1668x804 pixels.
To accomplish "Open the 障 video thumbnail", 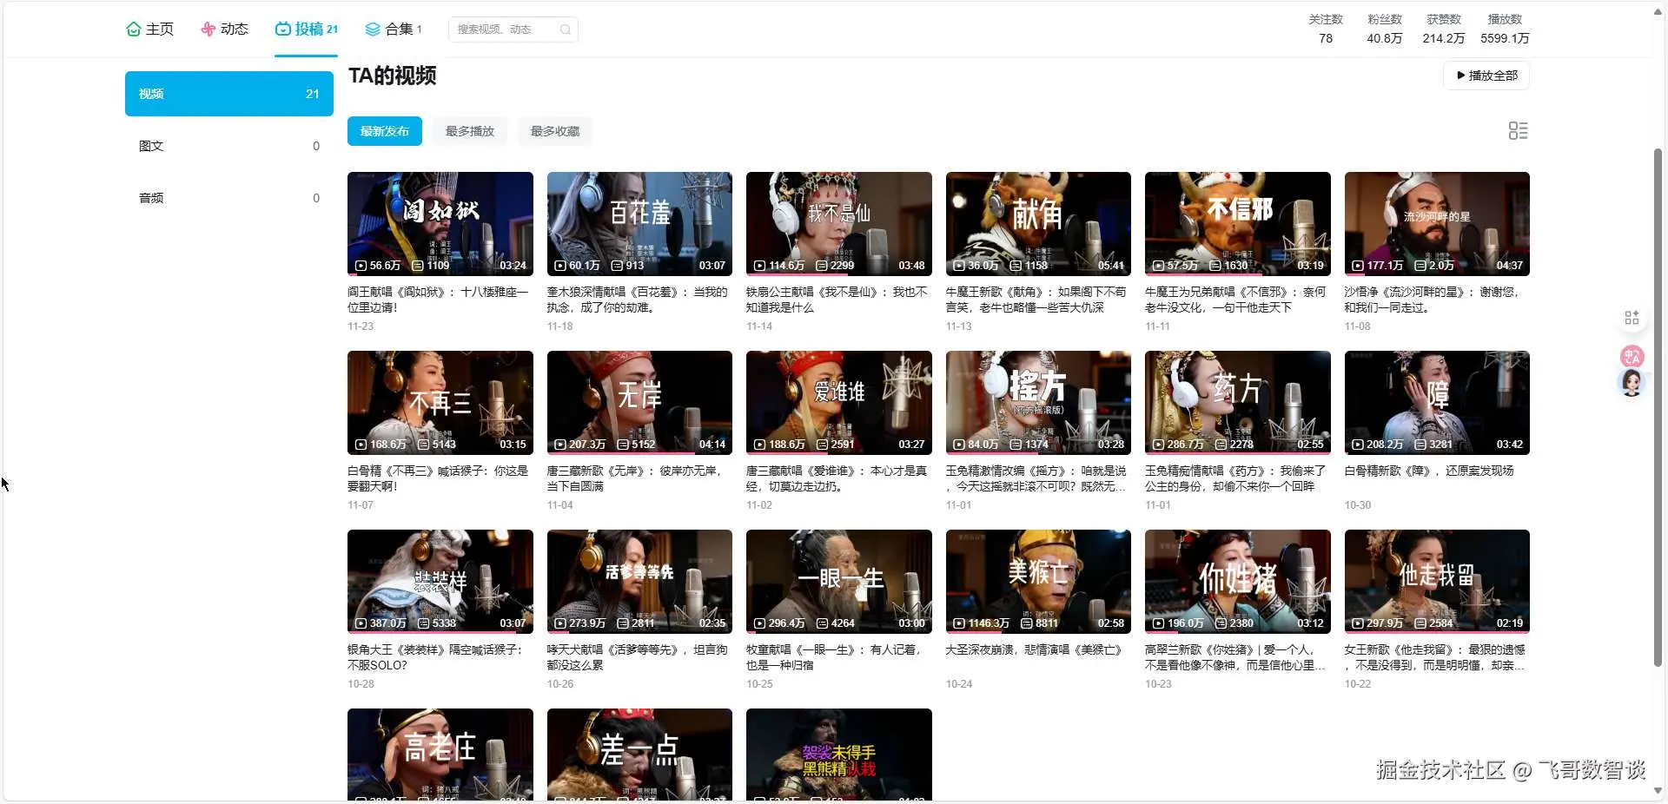I will point(1437,403).
